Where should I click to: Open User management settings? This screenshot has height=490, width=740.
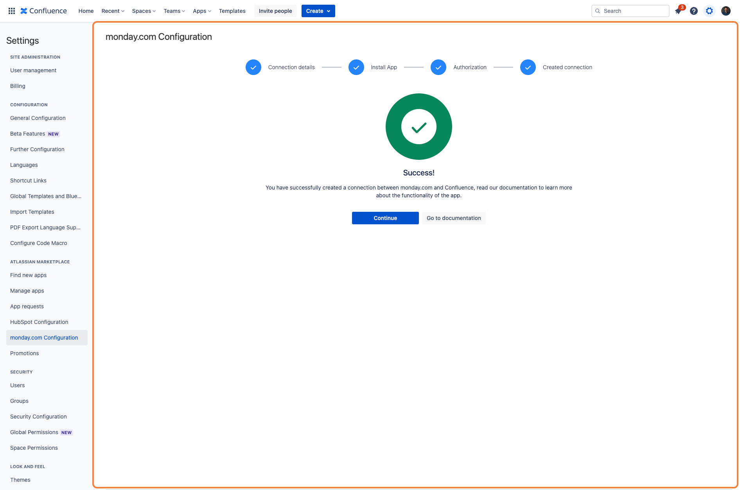pyautogui.click(x=47, y=70)
